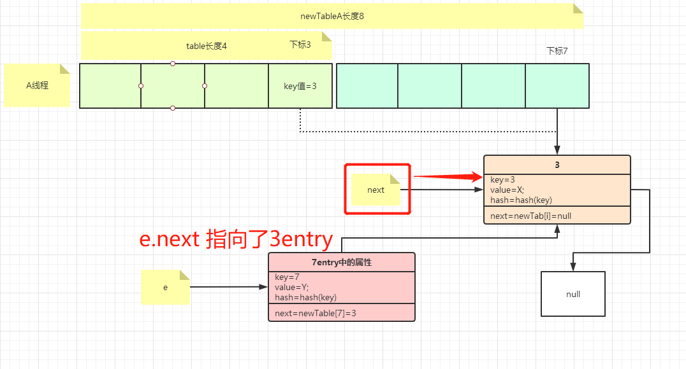
Task: Click the key=7 value=Y attribute section
Action: pyautogui.click(x=341, y=287)
